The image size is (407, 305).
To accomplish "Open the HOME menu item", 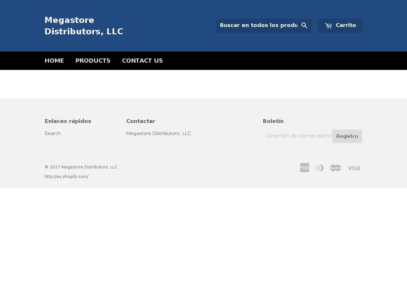I will [54, 60].
